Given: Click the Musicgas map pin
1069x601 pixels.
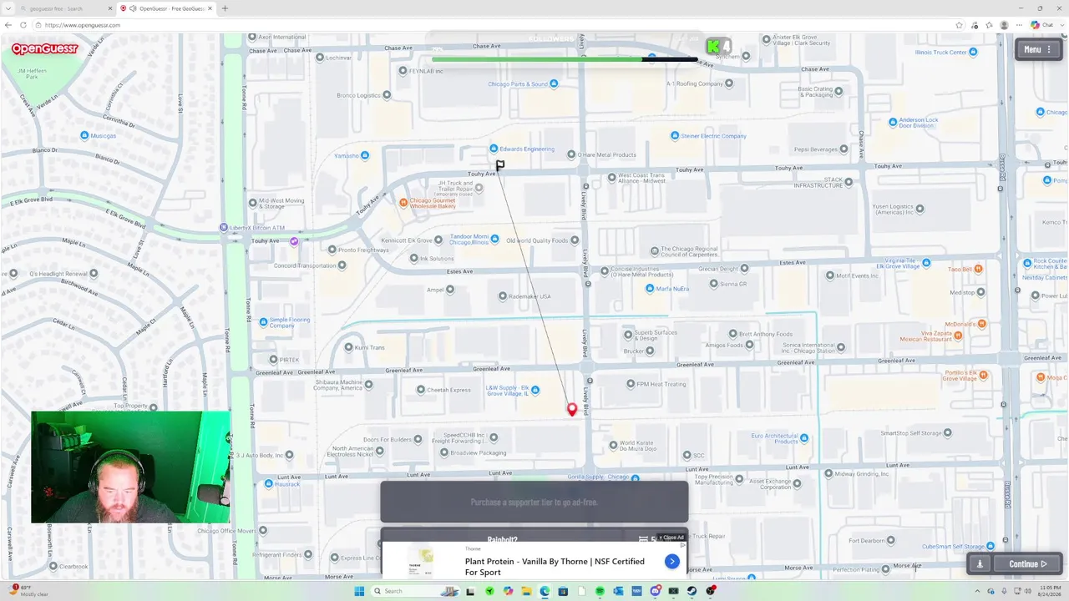Looking at the screenshot, I should (84, 135).
